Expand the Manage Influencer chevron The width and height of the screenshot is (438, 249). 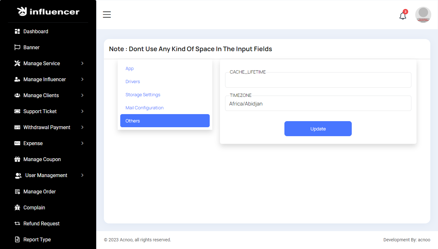[82, 79]
